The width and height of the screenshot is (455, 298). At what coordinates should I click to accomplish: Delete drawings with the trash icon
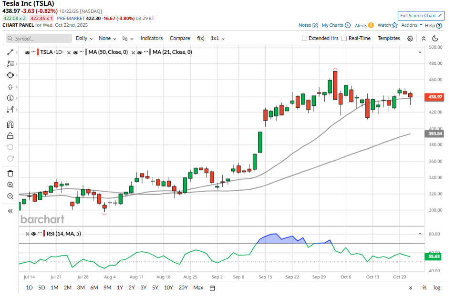click(x=10, y=173)
